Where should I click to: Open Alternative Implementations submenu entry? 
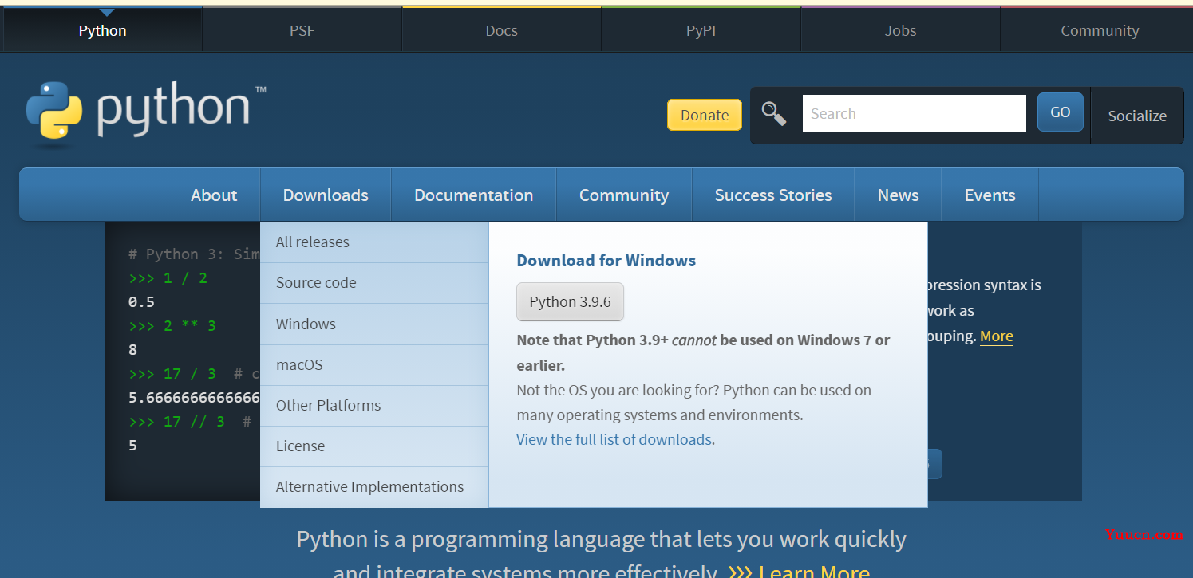pyautogui.click(x=374, y=487)
